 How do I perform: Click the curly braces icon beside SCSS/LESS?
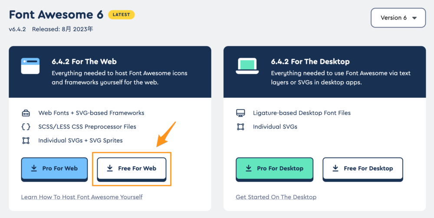26,127
